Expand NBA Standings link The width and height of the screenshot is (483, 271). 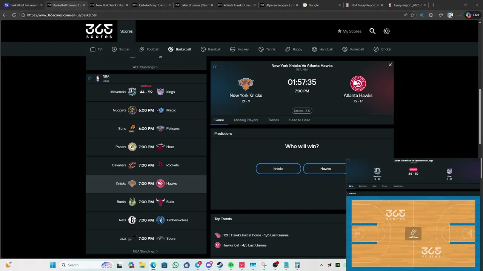tap(145, 251)
